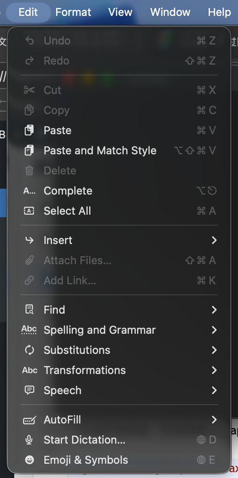Click the Spelling and Grammar label
Screen dimensions: 238x478
100,330
